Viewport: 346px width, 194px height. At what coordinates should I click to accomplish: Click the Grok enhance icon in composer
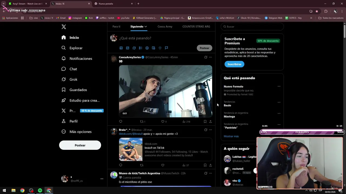click(134, 48)
